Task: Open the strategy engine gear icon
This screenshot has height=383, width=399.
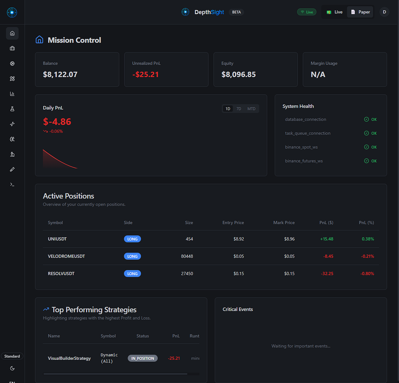Action: pos(12,63)
